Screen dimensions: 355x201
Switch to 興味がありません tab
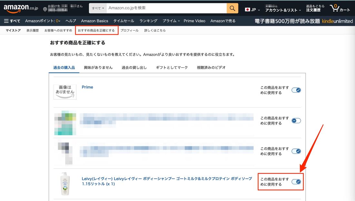[x=98, y=68]
